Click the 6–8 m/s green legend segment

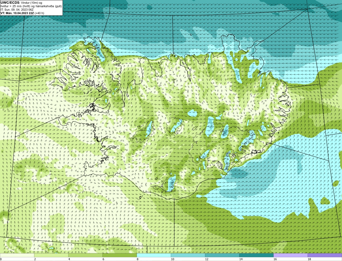point(120,255)
